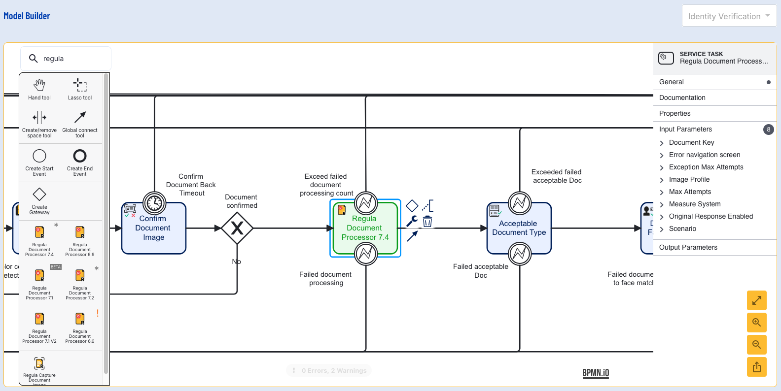Open the BPMN.iO logo link
The image size is (781, 391).
596,373
